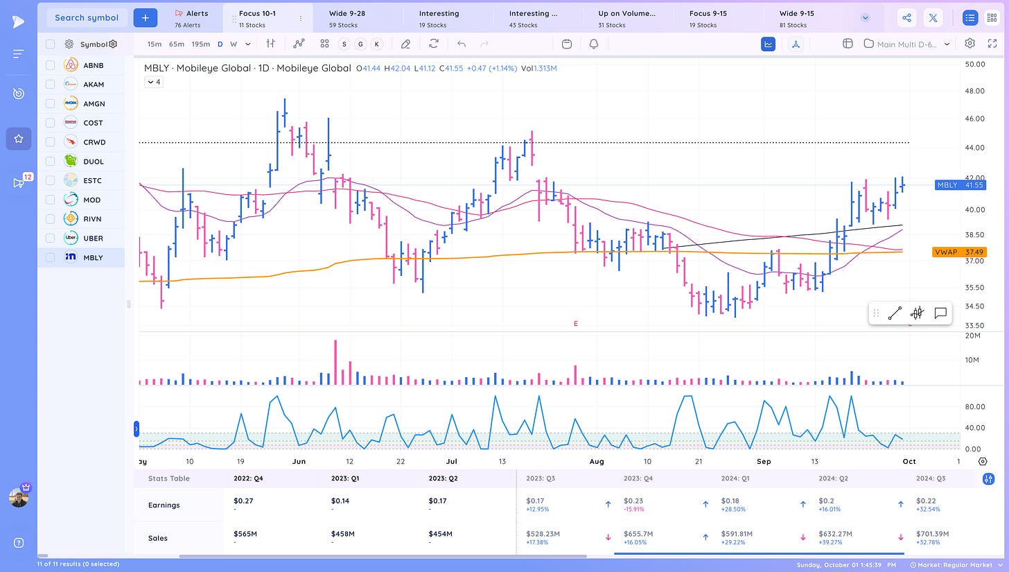Click the S round toolbar button
The height and width of the screenshot is (572, 1009).
click(344, 44)
